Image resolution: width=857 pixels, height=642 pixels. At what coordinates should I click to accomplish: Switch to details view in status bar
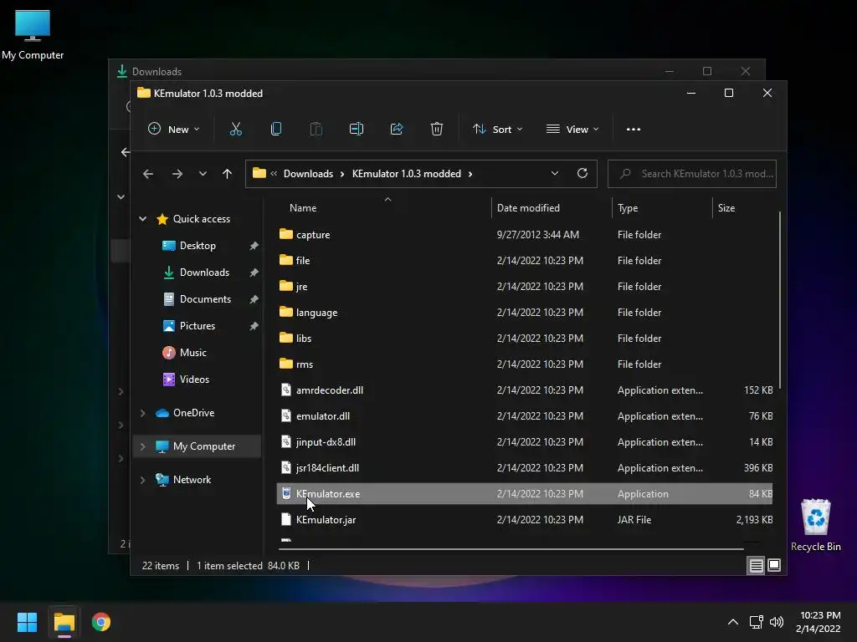tap(756, 566)
